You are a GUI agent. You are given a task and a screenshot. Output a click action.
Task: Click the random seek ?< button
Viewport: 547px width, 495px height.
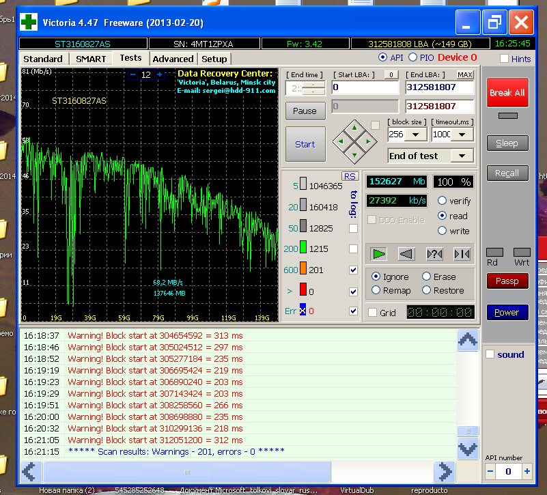pyautogui.click(x=434, y=254)
